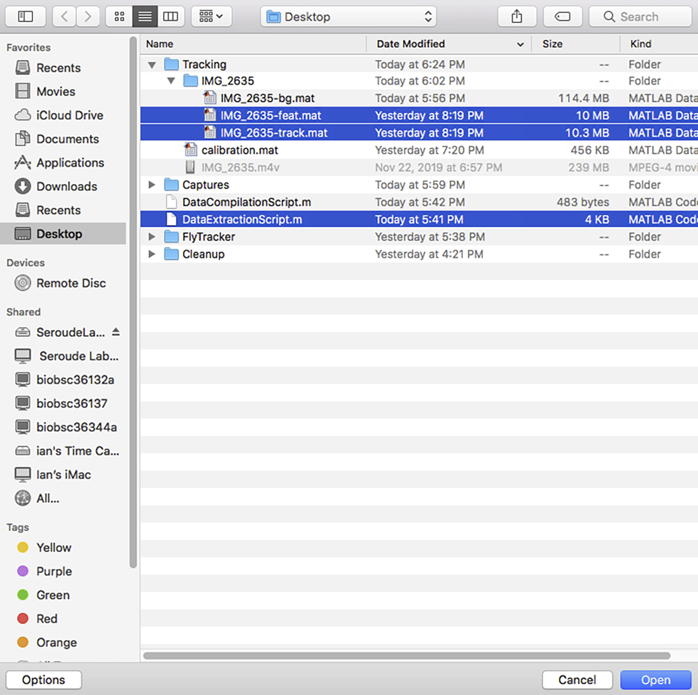The image size is (698, 695).
Task: Open the Desktop location popup menu
Action: tap(350, 17)
